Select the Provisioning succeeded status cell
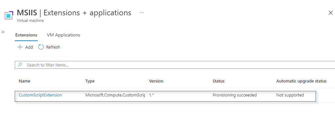Image resolution: width=335 pixels, height=119 pixels. point(235,95)
